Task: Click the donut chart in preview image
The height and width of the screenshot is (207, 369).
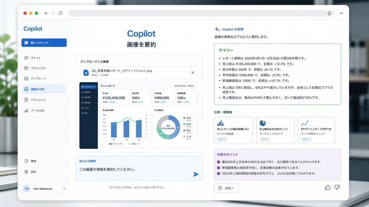Action: [168, 127]
